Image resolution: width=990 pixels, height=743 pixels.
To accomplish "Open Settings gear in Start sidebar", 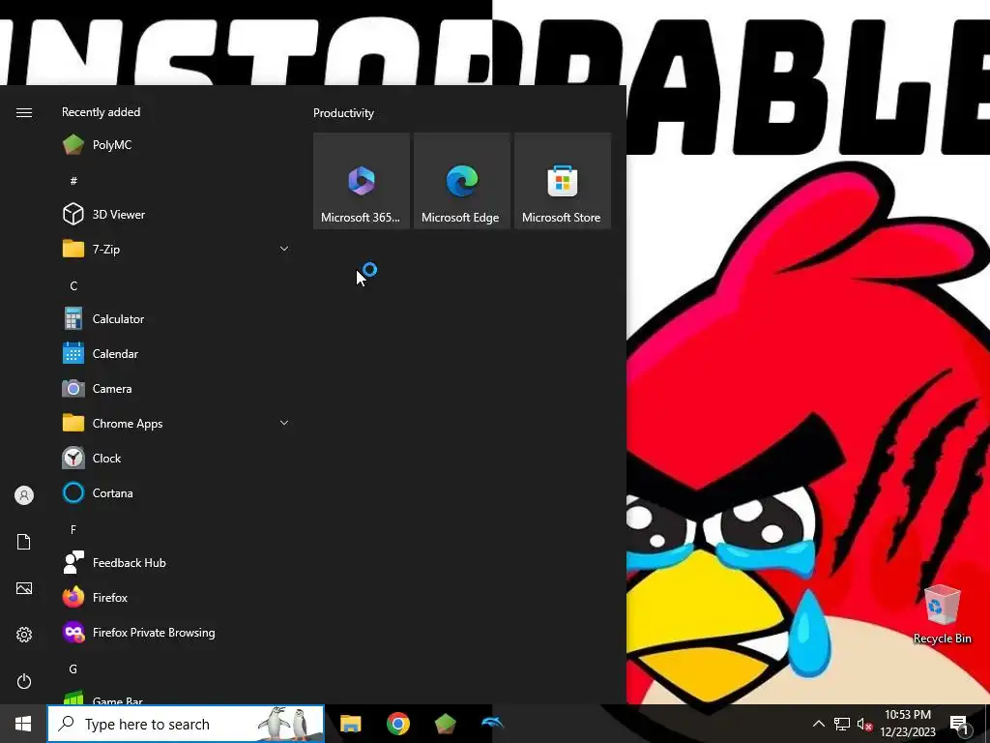I will 24,635.
